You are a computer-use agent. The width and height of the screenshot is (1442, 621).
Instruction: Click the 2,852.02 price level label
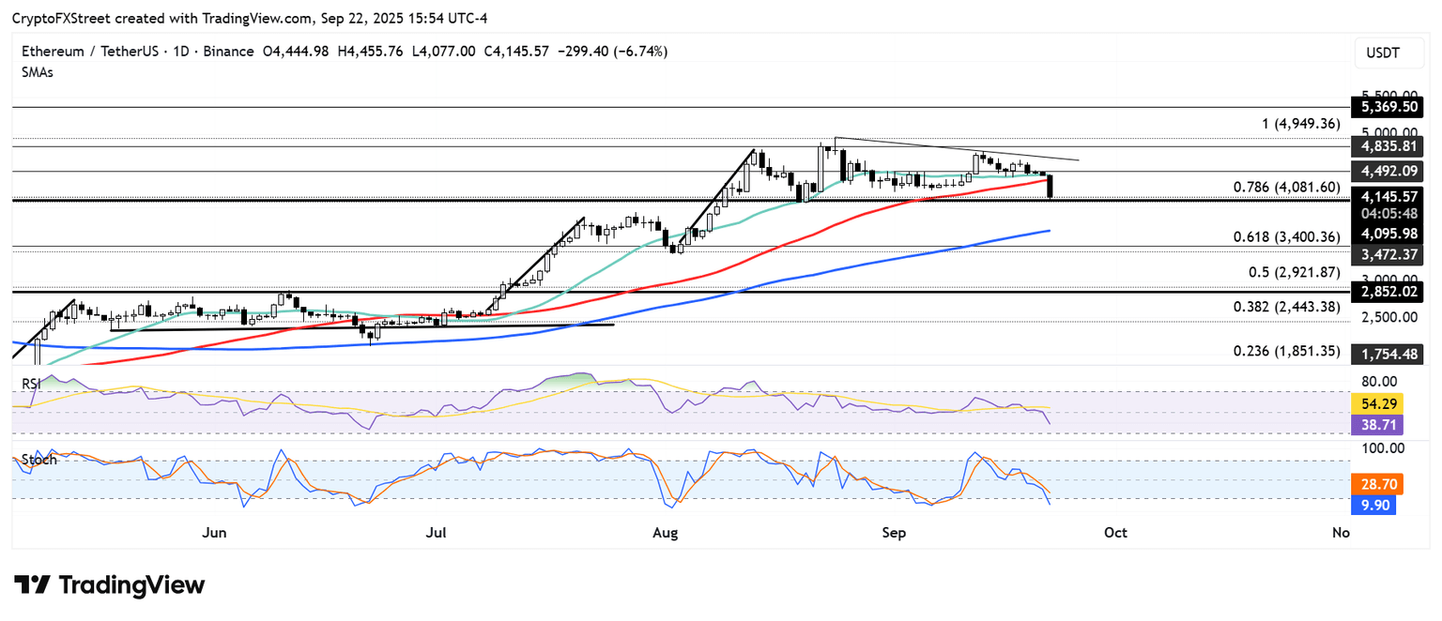[x=1386, y=293]
